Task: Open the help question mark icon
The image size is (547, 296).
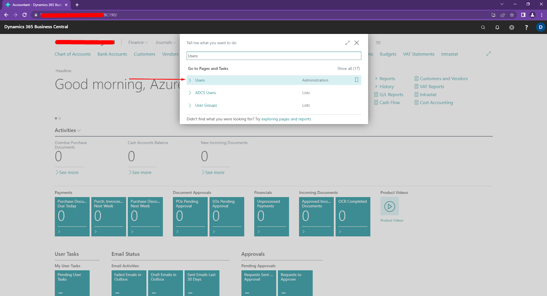Action: 526,27
